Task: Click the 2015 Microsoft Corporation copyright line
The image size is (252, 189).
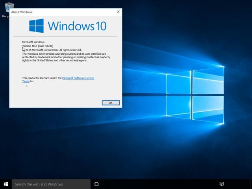Action: [54, 50]
